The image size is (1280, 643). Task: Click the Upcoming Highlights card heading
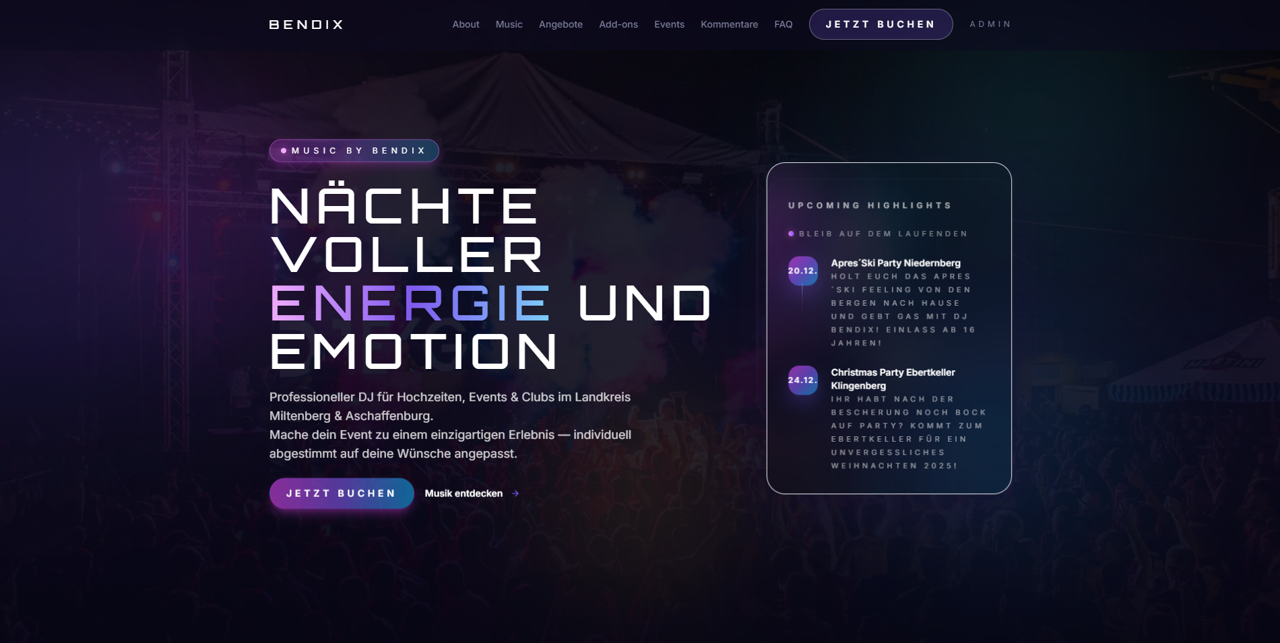click(870, 205)
